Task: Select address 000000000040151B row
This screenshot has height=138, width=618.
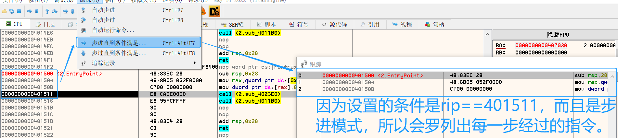Action: tap(27, 108)
